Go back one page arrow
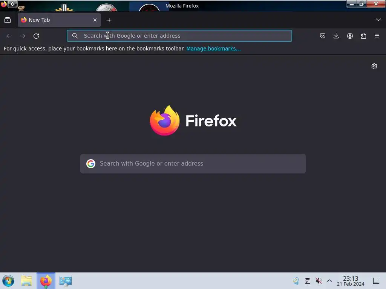386x289 pixels. pyautogui.click(x=9, y=36)
